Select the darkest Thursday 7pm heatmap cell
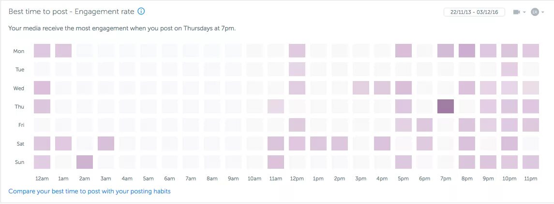The width and height of the screenshot is (554, 204). (x=446, y=107)
